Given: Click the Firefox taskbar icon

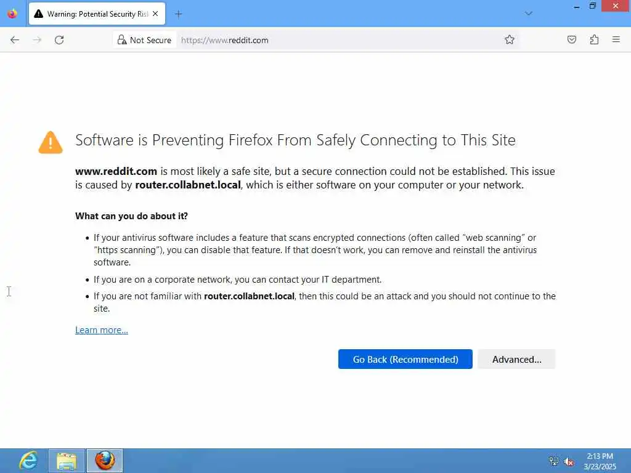Looking at the screenshot, I should [x=105, y=461].
